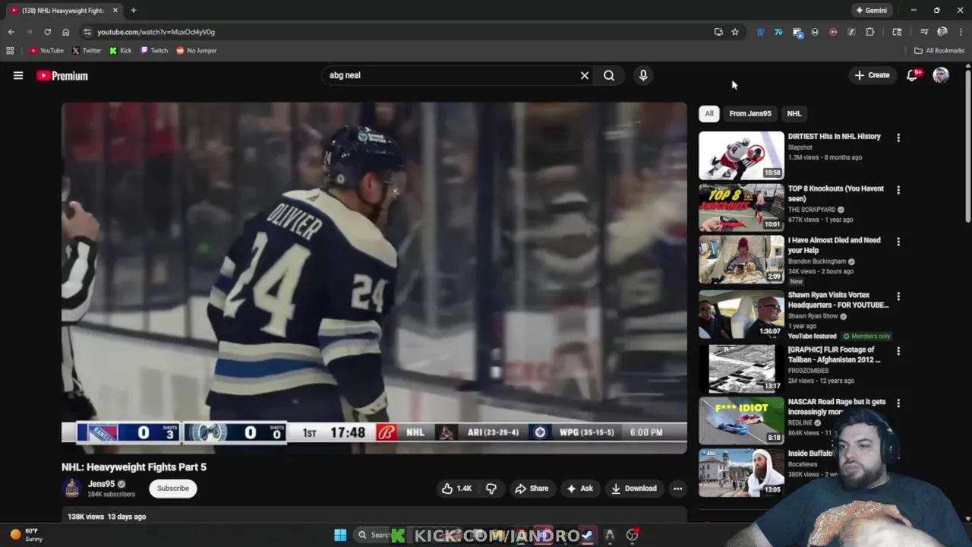
Task: Download the video
Action: point(634,489)
